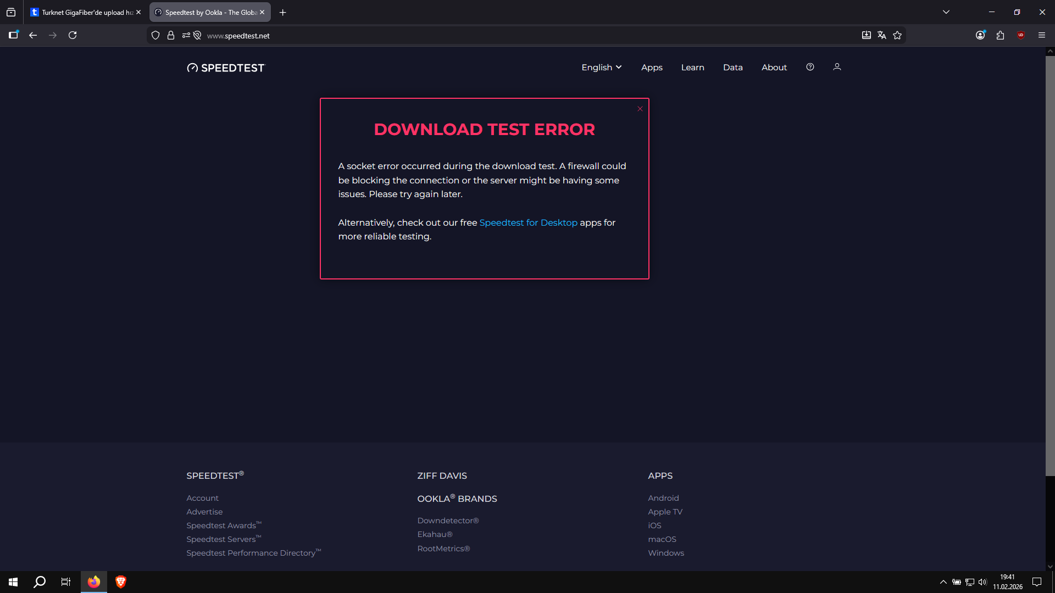Launch Brave browser from taskbar
The image size is (1055, 593).
[x=120, y=582]
